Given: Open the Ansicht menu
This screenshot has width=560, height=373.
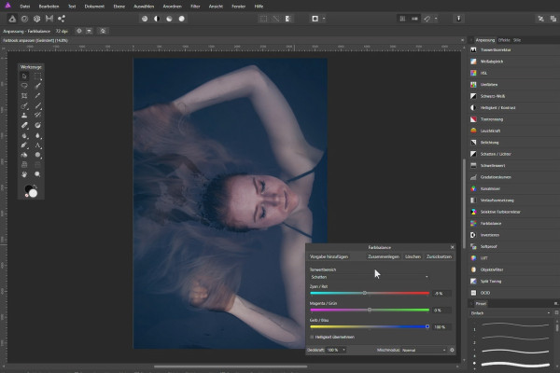Looking at the screenshot, I should click(216, 7).
